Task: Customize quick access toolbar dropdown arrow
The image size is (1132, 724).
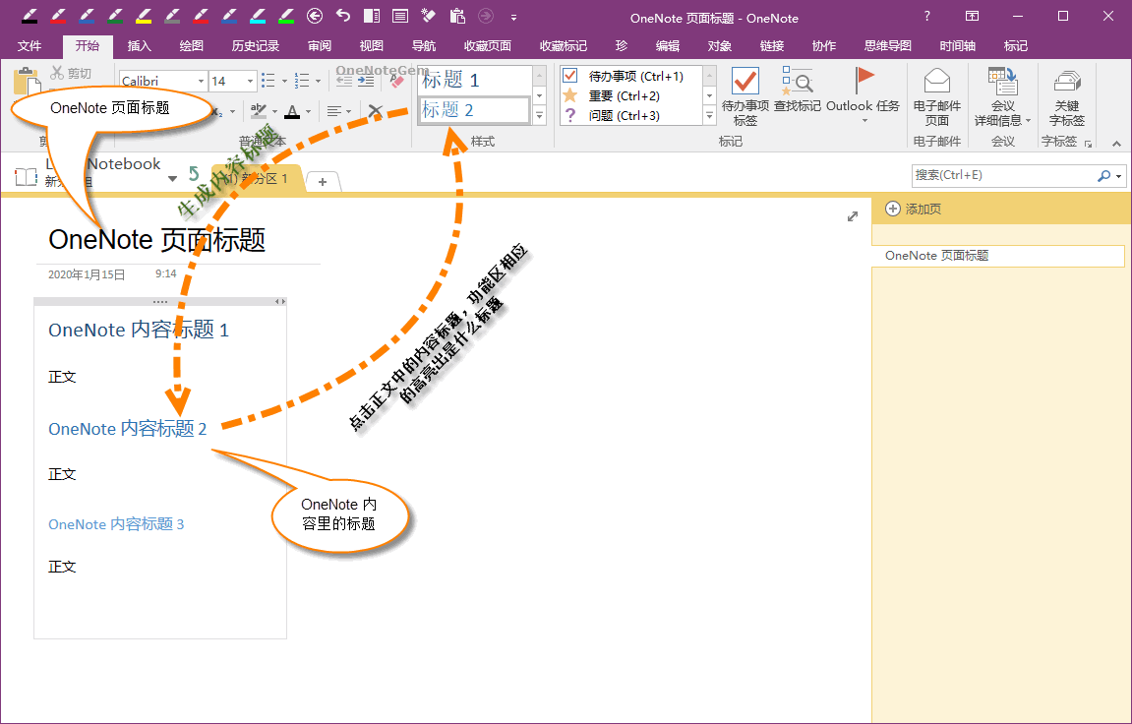Action: 513,17
